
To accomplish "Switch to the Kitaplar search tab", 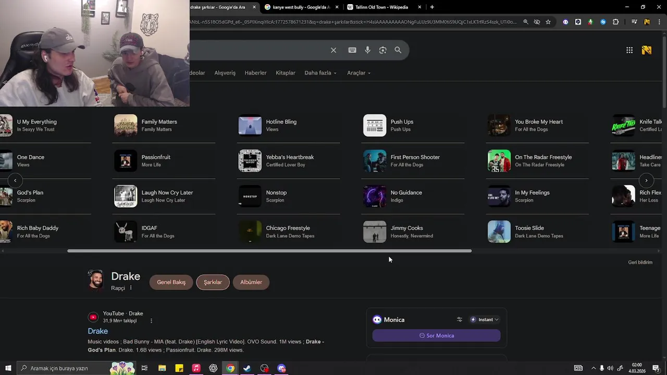I will [x=286, y=73].
